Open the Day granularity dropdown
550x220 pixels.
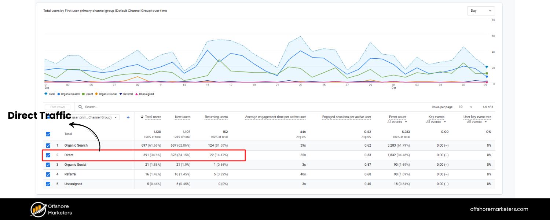481,11
